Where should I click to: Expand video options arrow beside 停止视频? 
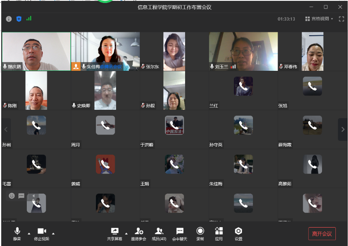click(53, 233)
